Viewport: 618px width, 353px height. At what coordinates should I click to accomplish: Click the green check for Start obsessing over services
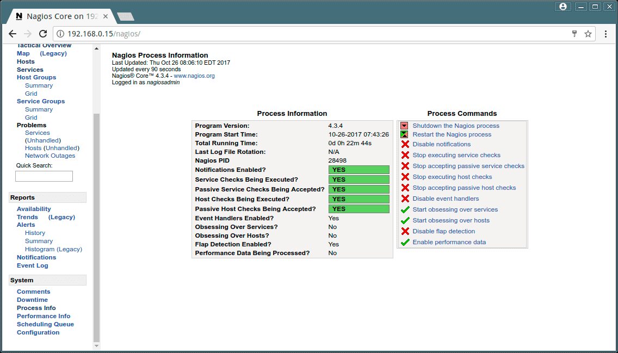(x=403, y=209)
